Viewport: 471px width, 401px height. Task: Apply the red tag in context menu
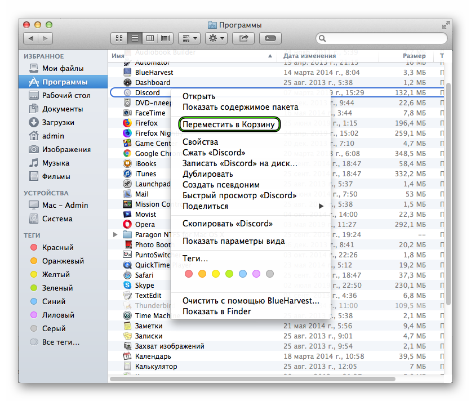pyautogui.click(x=189, y=274)
